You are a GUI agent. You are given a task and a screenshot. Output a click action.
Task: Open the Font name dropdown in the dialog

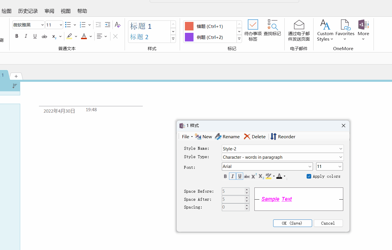[310, 166]
